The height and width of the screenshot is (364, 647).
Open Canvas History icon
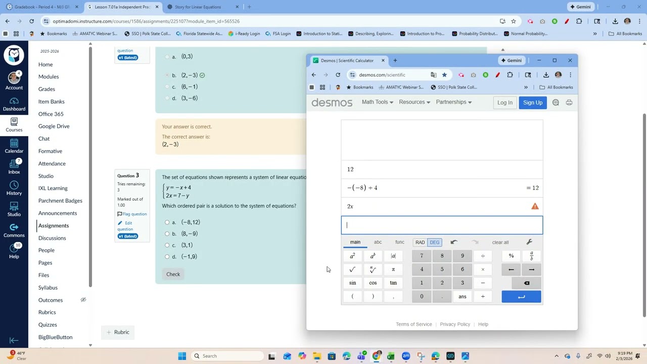14,188
